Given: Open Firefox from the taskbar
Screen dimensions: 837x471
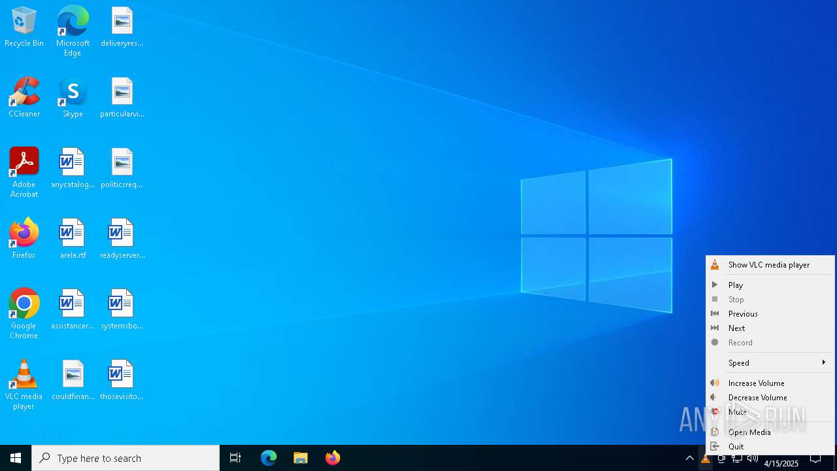Looking at the screenshot, I should (333, 458).
